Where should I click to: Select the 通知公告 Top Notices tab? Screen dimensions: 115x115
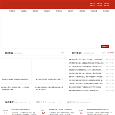click(x=45, y=102)
